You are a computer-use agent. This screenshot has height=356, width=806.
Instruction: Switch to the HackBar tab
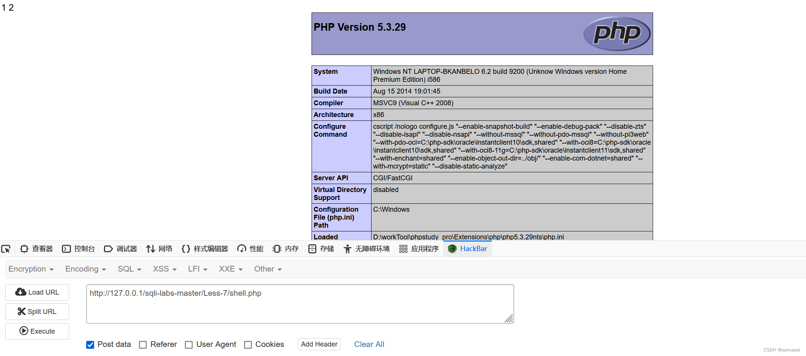pyautogui.click(x=467, y=249)
